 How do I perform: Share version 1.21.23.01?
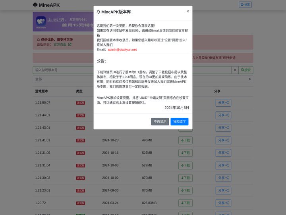tap(223, 190)
